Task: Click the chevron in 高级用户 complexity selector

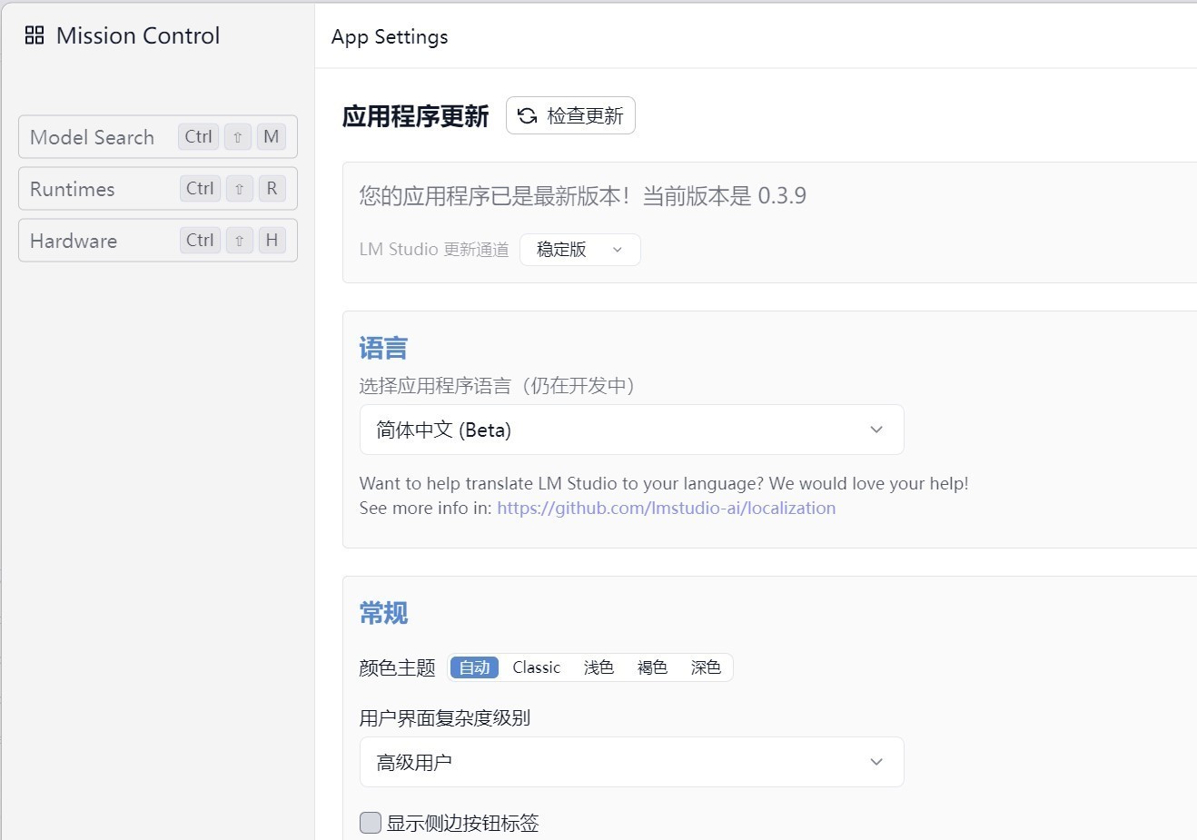Action: pos(875,762)
